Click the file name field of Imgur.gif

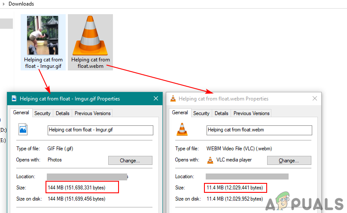(x=100, y=130)
